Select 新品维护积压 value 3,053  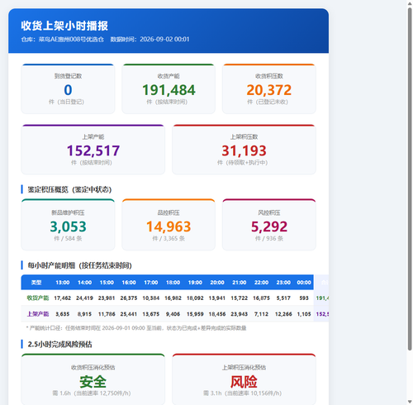click(68, 226)
